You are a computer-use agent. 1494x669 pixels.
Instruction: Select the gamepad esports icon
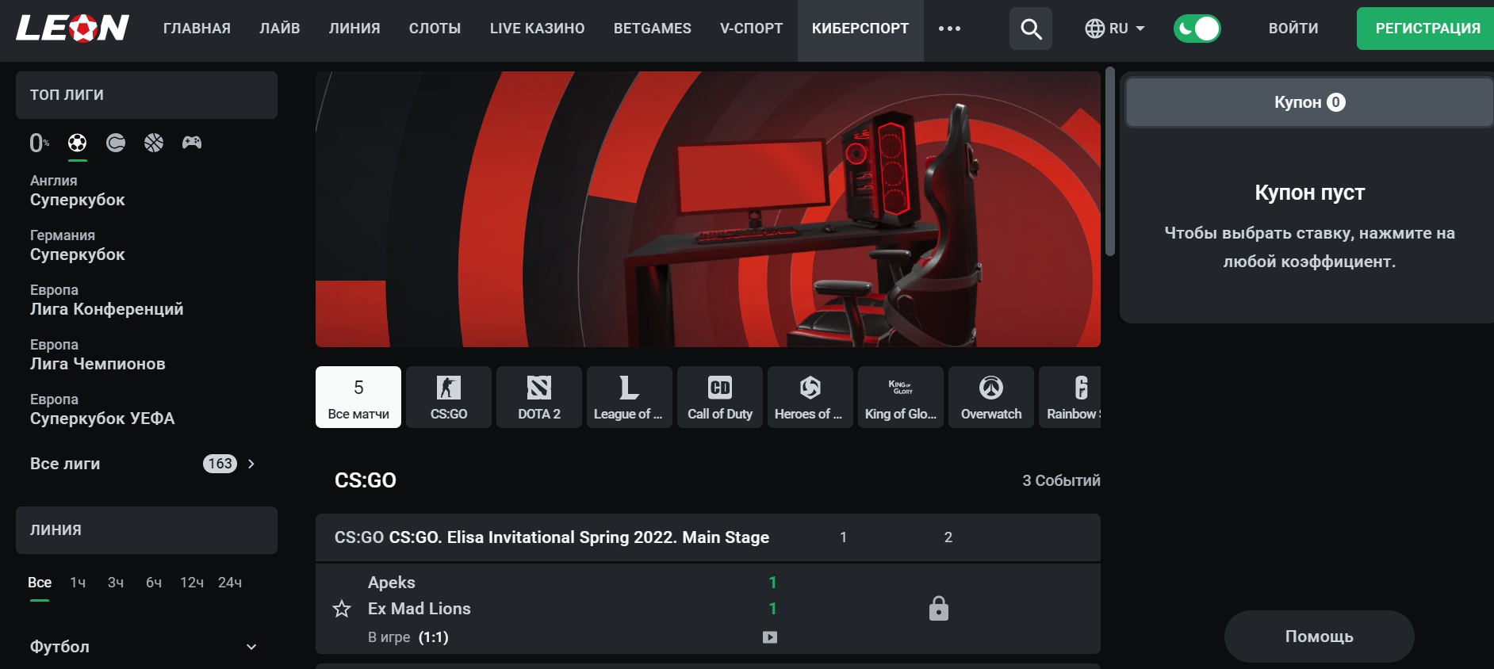(192, 143)
